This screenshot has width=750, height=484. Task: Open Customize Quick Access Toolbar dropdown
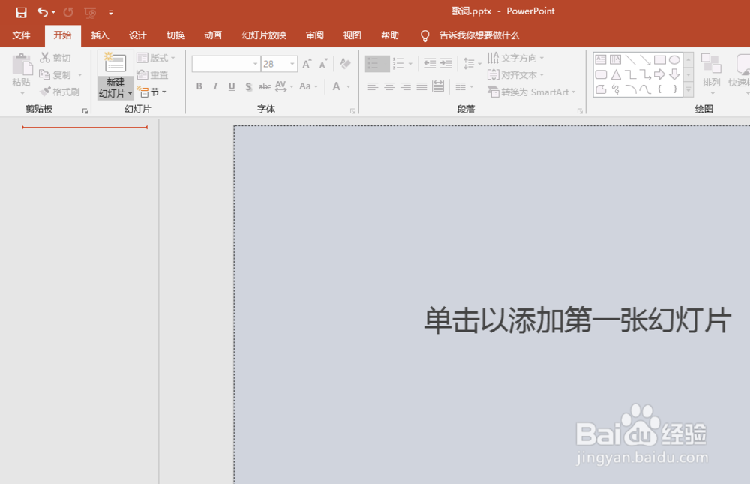111,13
